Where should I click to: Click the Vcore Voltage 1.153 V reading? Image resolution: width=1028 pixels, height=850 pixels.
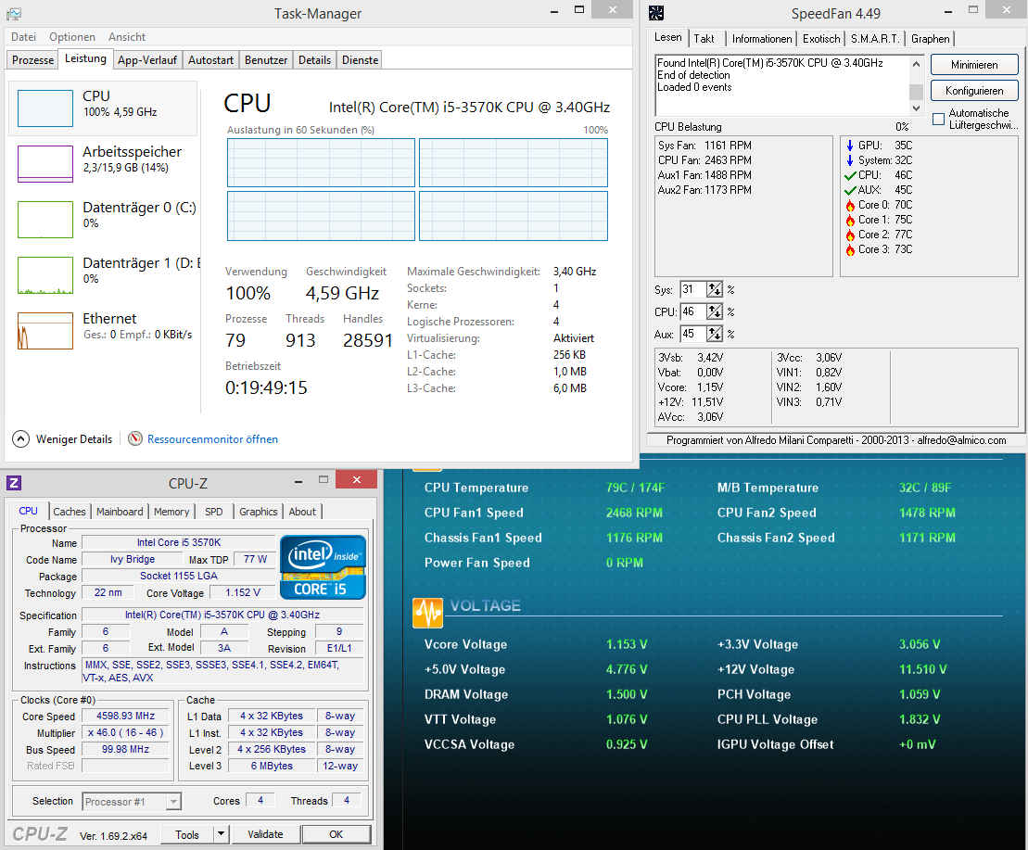(626, 644)
